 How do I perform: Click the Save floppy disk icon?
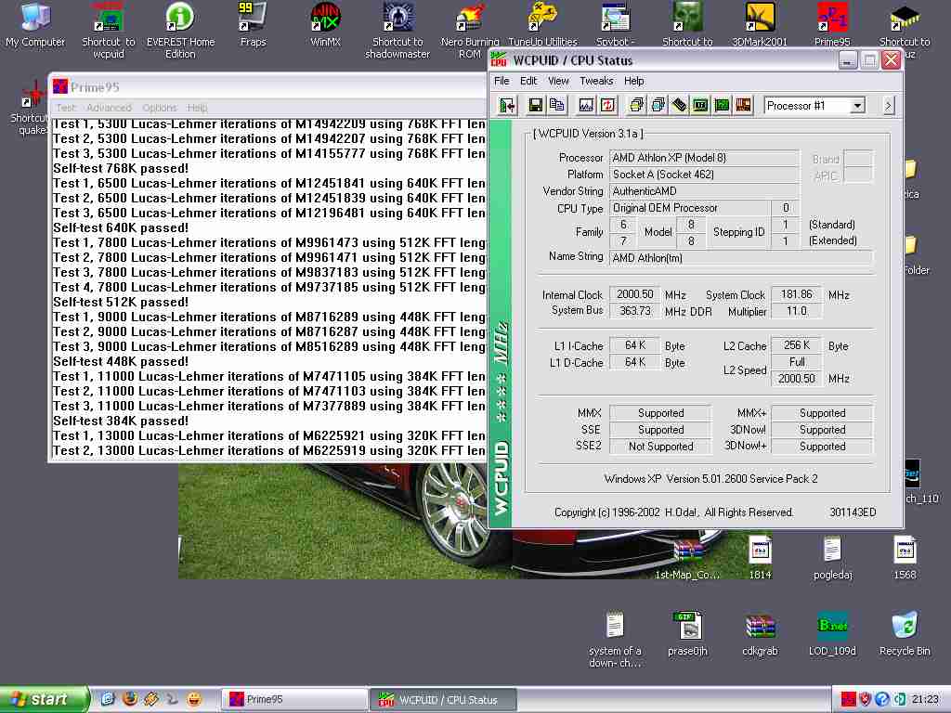535,106
